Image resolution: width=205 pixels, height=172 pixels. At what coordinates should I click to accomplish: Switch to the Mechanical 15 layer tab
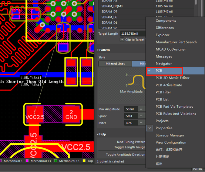point(69,161)
